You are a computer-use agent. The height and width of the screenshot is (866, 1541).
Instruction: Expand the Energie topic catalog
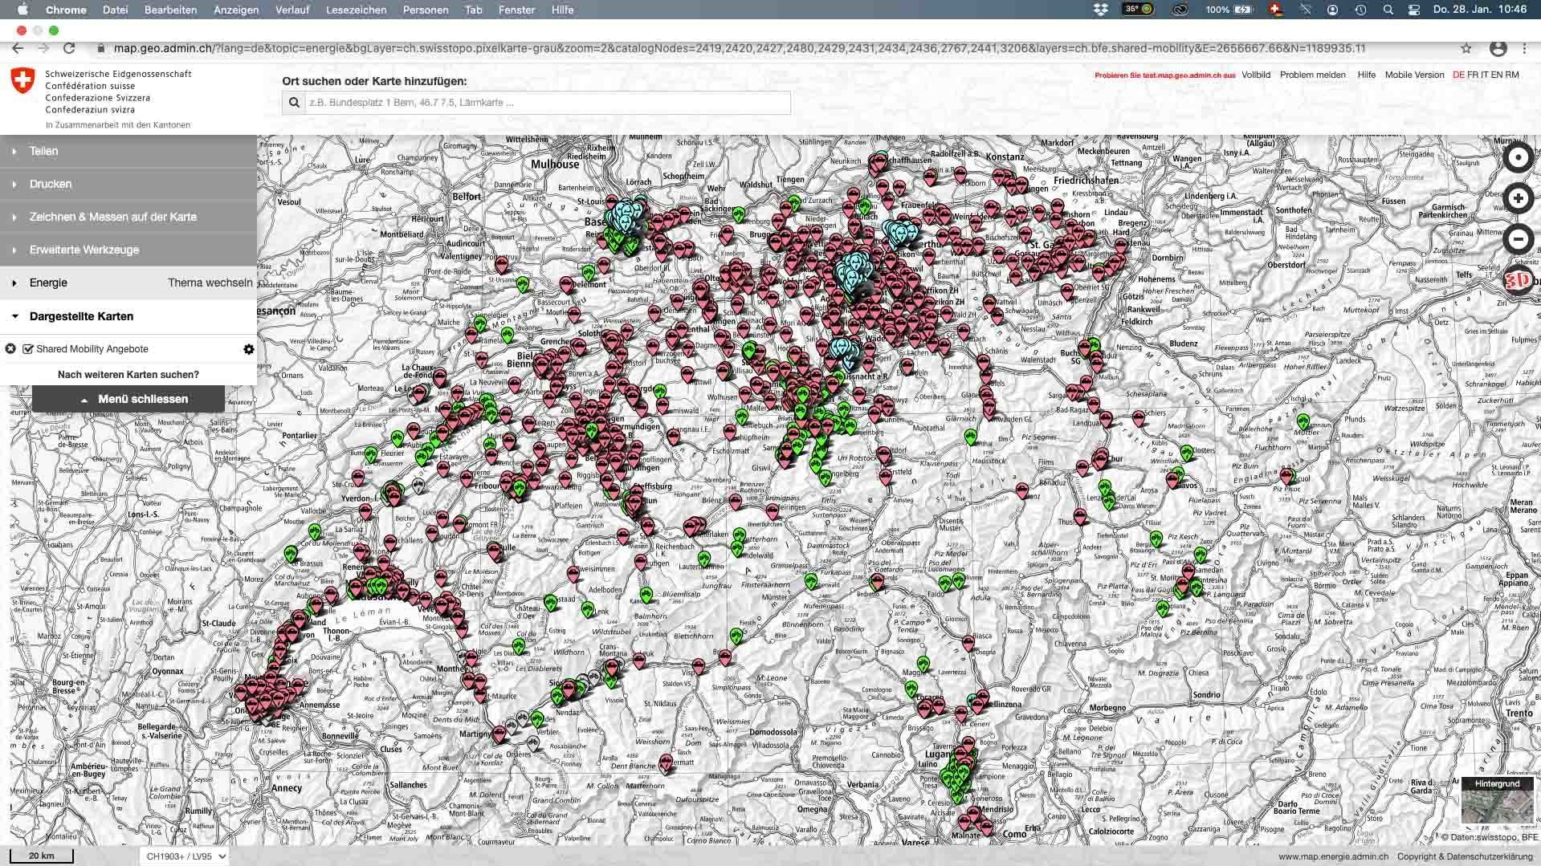click(48, 283)
